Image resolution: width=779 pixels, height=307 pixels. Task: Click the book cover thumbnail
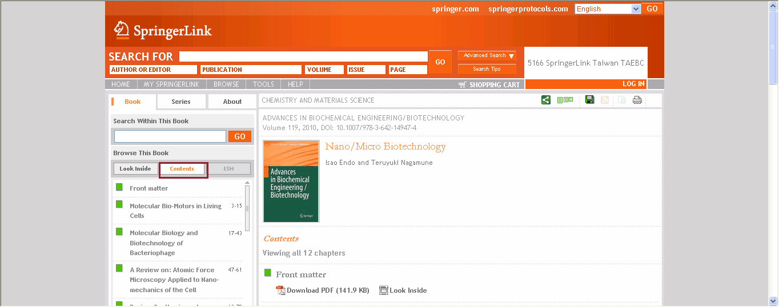coord(291,181)
